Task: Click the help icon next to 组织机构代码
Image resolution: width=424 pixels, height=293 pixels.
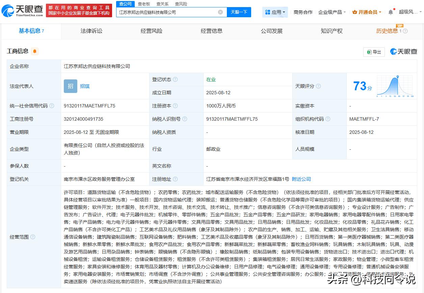Action: [328, 119]
